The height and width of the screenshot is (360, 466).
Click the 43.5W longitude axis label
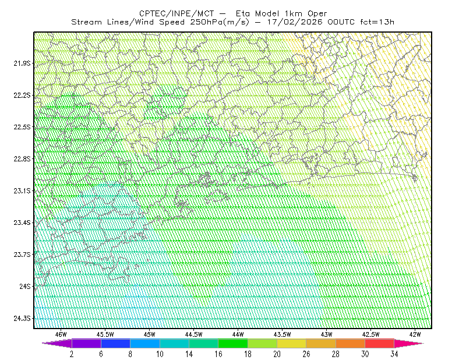[282, 334]
